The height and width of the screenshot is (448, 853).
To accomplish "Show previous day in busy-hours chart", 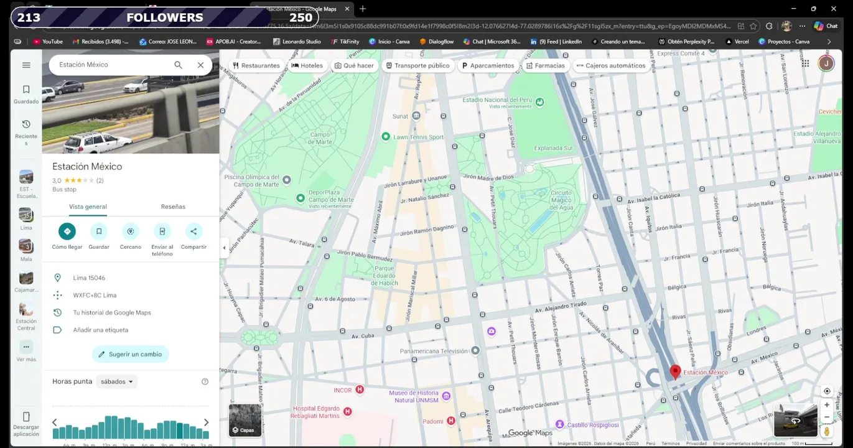I will tap(55, 422).
